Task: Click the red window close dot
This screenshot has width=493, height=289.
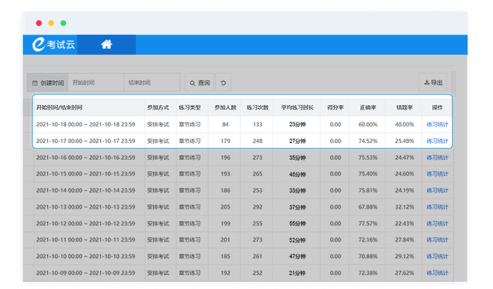Action: tap(39, 23)
